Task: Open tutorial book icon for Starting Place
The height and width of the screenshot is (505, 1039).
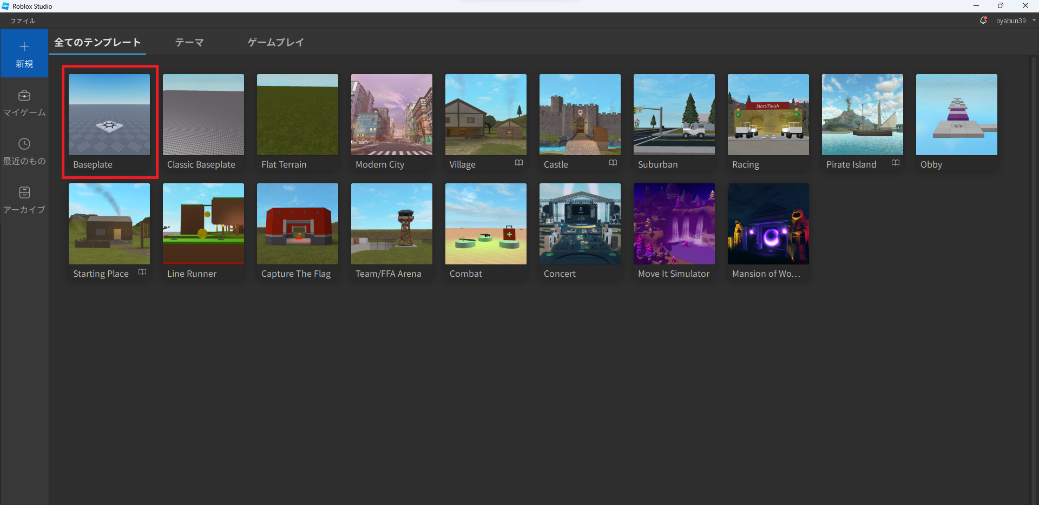Action: pos(142,272)
